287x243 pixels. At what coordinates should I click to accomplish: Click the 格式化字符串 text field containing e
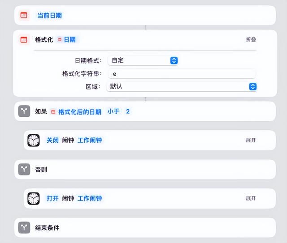[x=182, y=74]
